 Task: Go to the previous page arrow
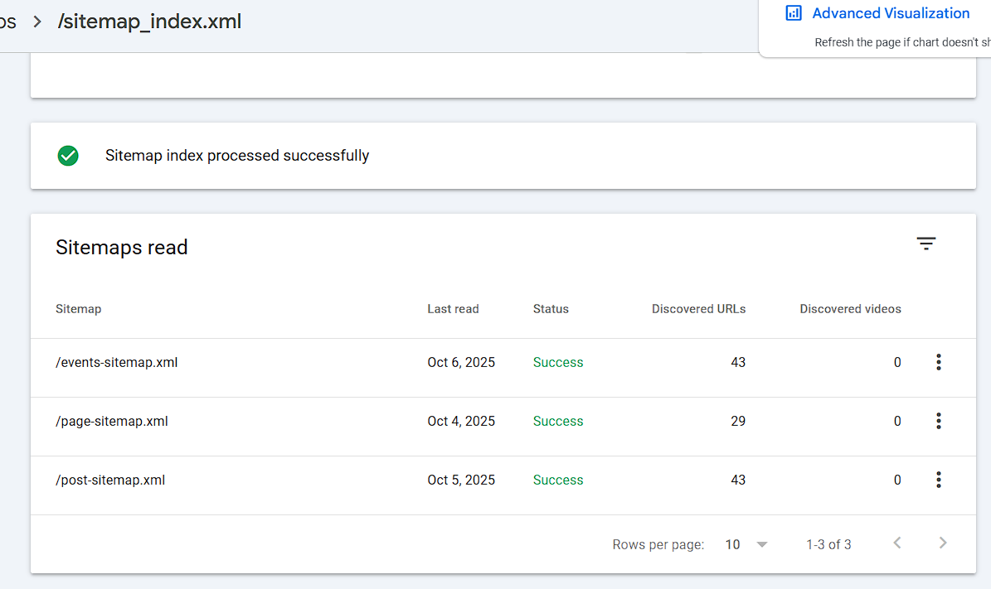(x=897, y=543)
